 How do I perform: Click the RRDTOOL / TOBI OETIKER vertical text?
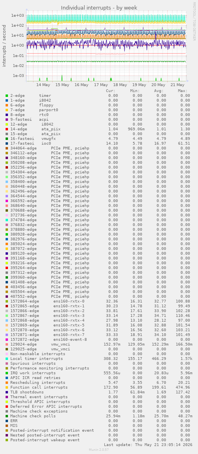pos(194,22)
